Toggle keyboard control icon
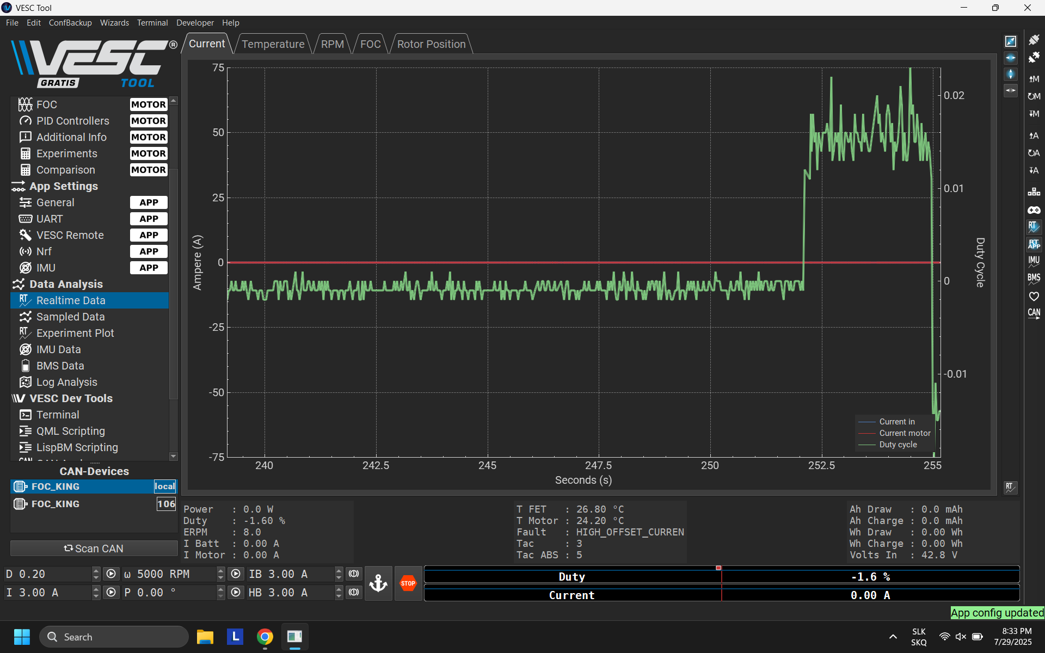Image resolution: width=1045 pixels, height=653 pixels. click(1034, 192)
